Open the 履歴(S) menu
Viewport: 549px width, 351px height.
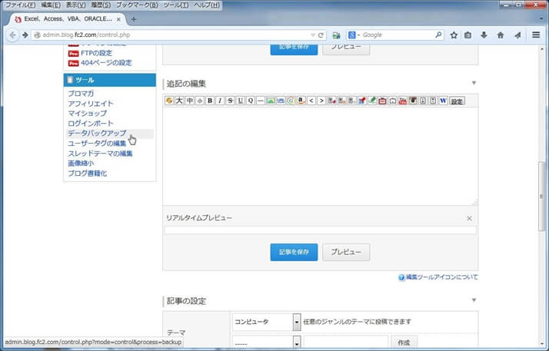(x=101, y=5)
